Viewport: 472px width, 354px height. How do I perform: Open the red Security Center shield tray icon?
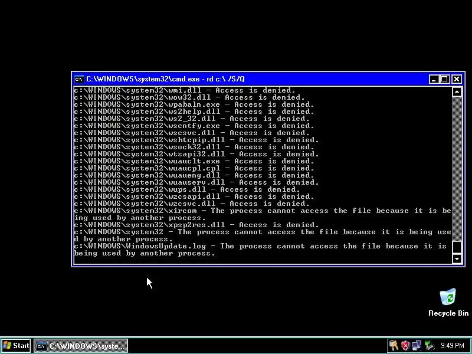[x=405, y=346]
